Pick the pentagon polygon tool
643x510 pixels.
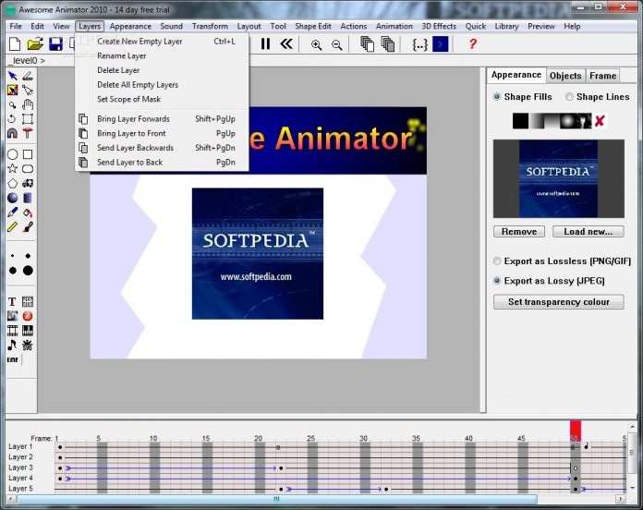[12, 183]
